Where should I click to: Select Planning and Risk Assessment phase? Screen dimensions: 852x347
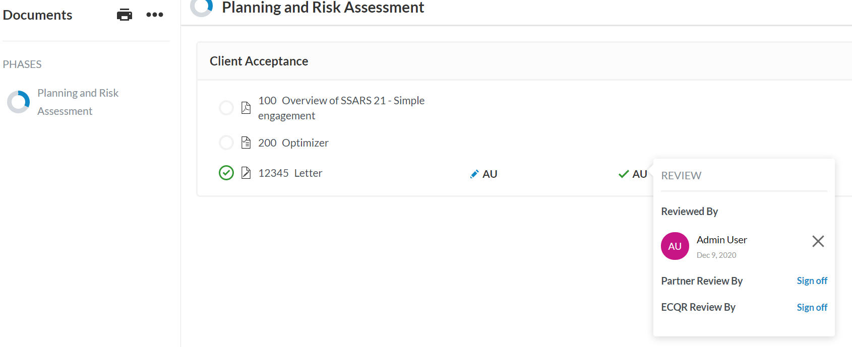[x=78, y=102]
